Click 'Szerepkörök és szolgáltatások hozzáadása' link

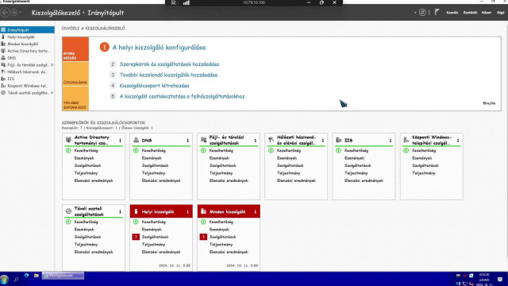click(x=169, y=64)
